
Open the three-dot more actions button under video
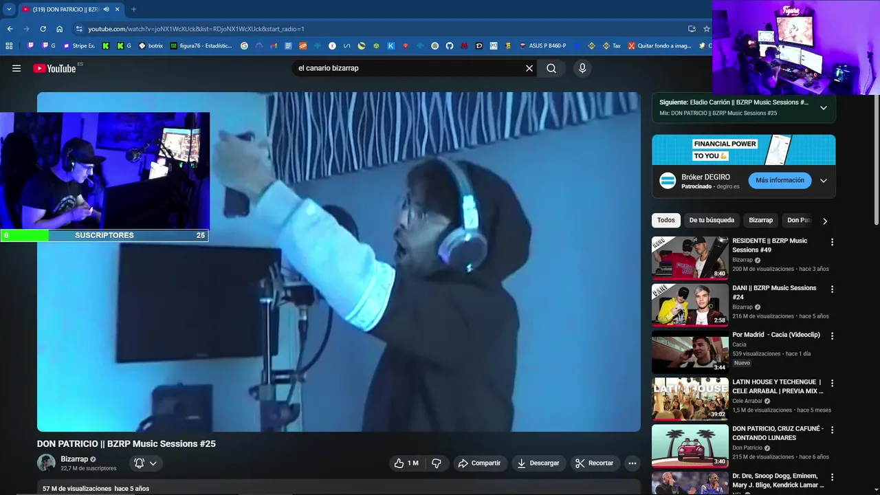tap(632, 463)
